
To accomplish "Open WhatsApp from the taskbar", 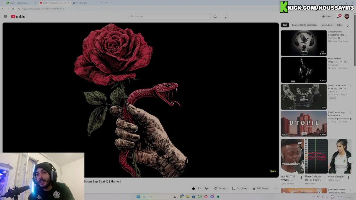I will coord(200,197).
